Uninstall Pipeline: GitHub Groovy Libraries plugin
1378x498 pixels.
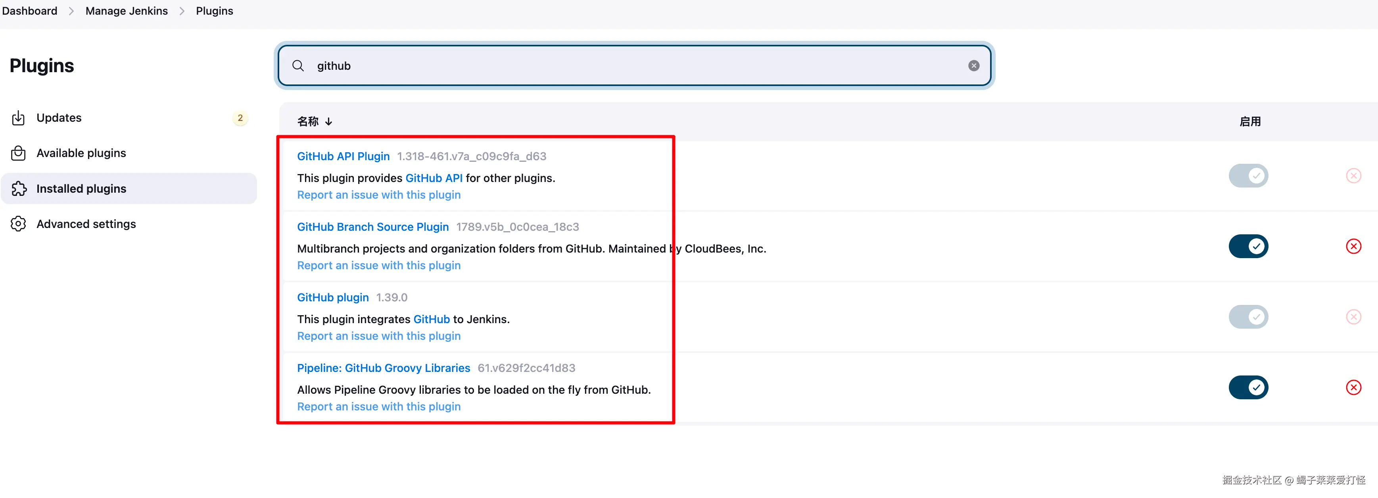coord(1353,387)
